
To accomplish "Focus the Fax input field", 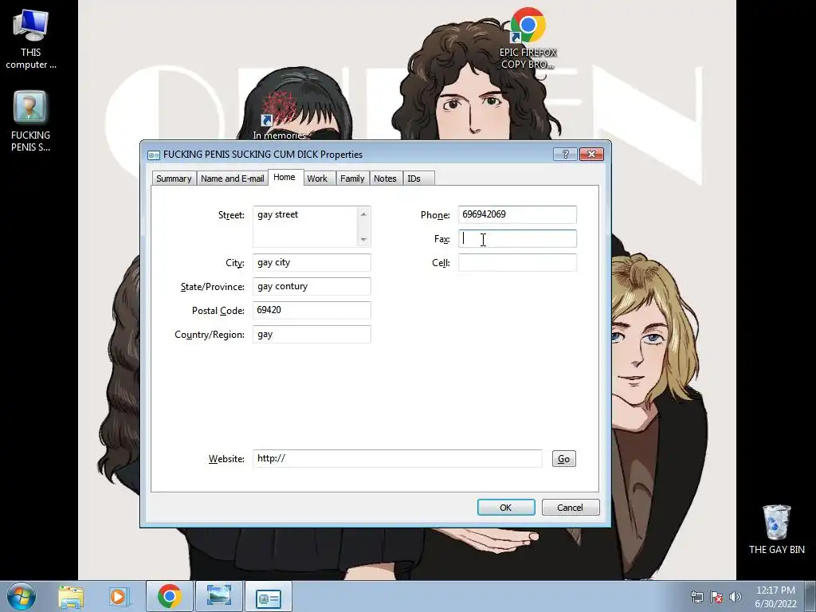I will click(x=517, y=238).
